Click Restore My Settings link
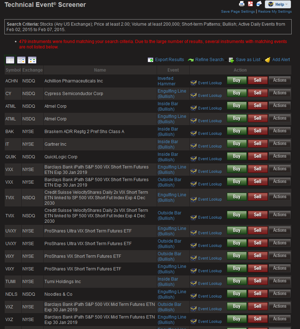 [x=275, y=12]
